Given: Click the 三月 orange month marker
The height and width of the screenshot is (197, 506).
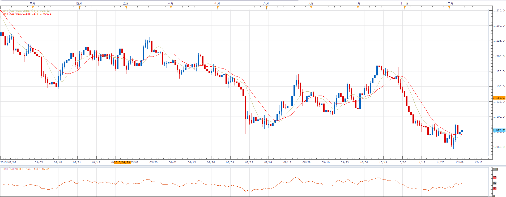Looking at the screenshot, I should pos(33,7).
